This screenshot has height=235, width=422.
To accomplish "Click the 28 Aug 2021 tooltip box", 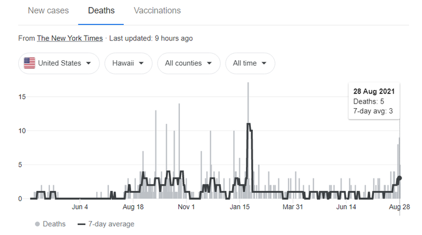I will point(374,101).
